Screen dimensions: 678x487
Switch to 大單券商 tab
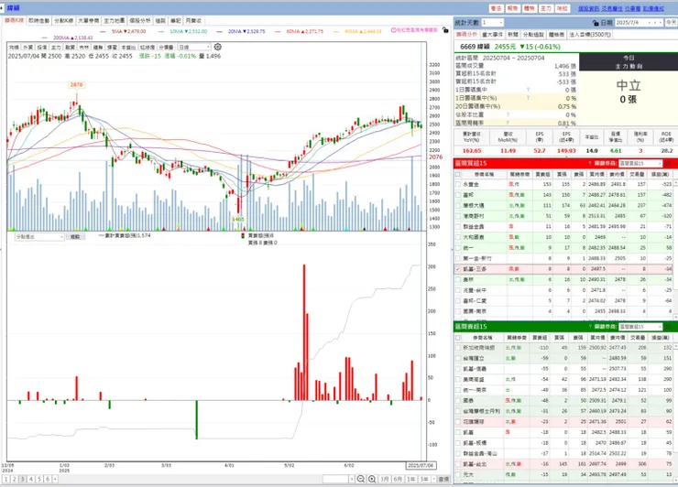(x=89, y=20)
